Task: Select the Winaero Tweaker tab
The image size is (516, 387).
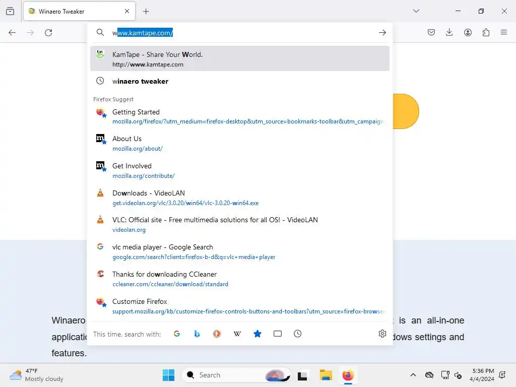Action: (79, 11)
